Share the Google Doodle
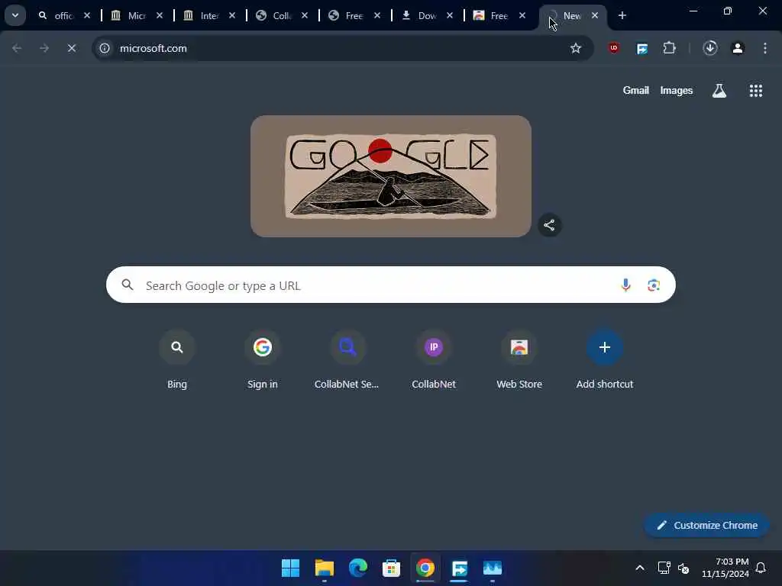Screen dimensions: 782x586 click(549, 225)
